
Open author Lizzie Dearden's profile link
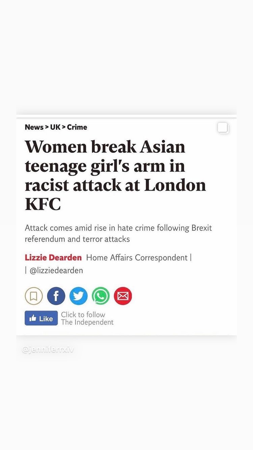[53, 258]
